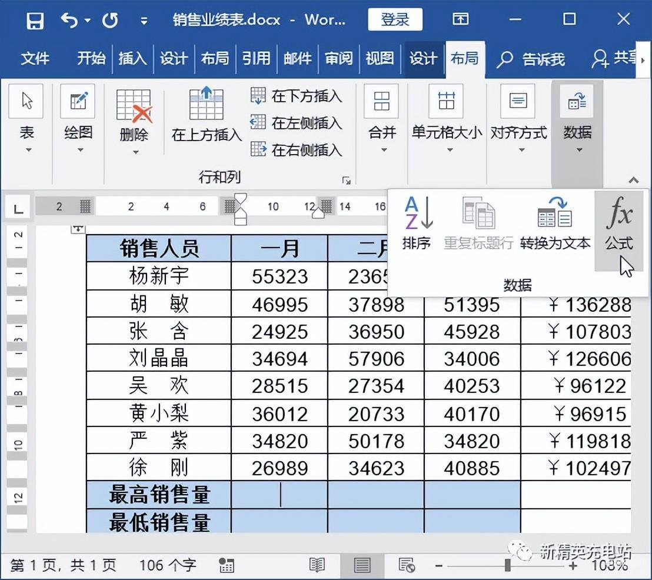Open the 对齐方式 alignment dropdown
Viewport: 652px width, 580px height.
click(x=519, y=119)
